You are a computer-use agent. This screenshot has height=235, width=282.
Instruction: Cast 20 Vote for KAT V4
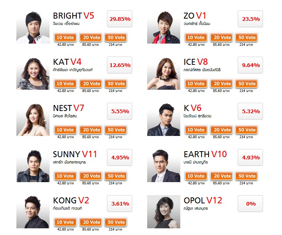92,83
